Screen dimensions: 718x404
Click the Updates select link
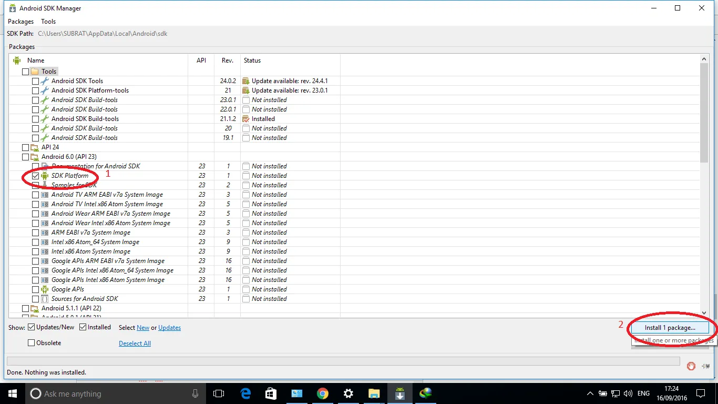coord(169,328)
